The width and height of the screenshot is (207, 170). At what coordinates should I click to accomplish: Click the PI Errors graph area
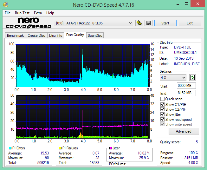pyautogui.click(x=82, y=66)
